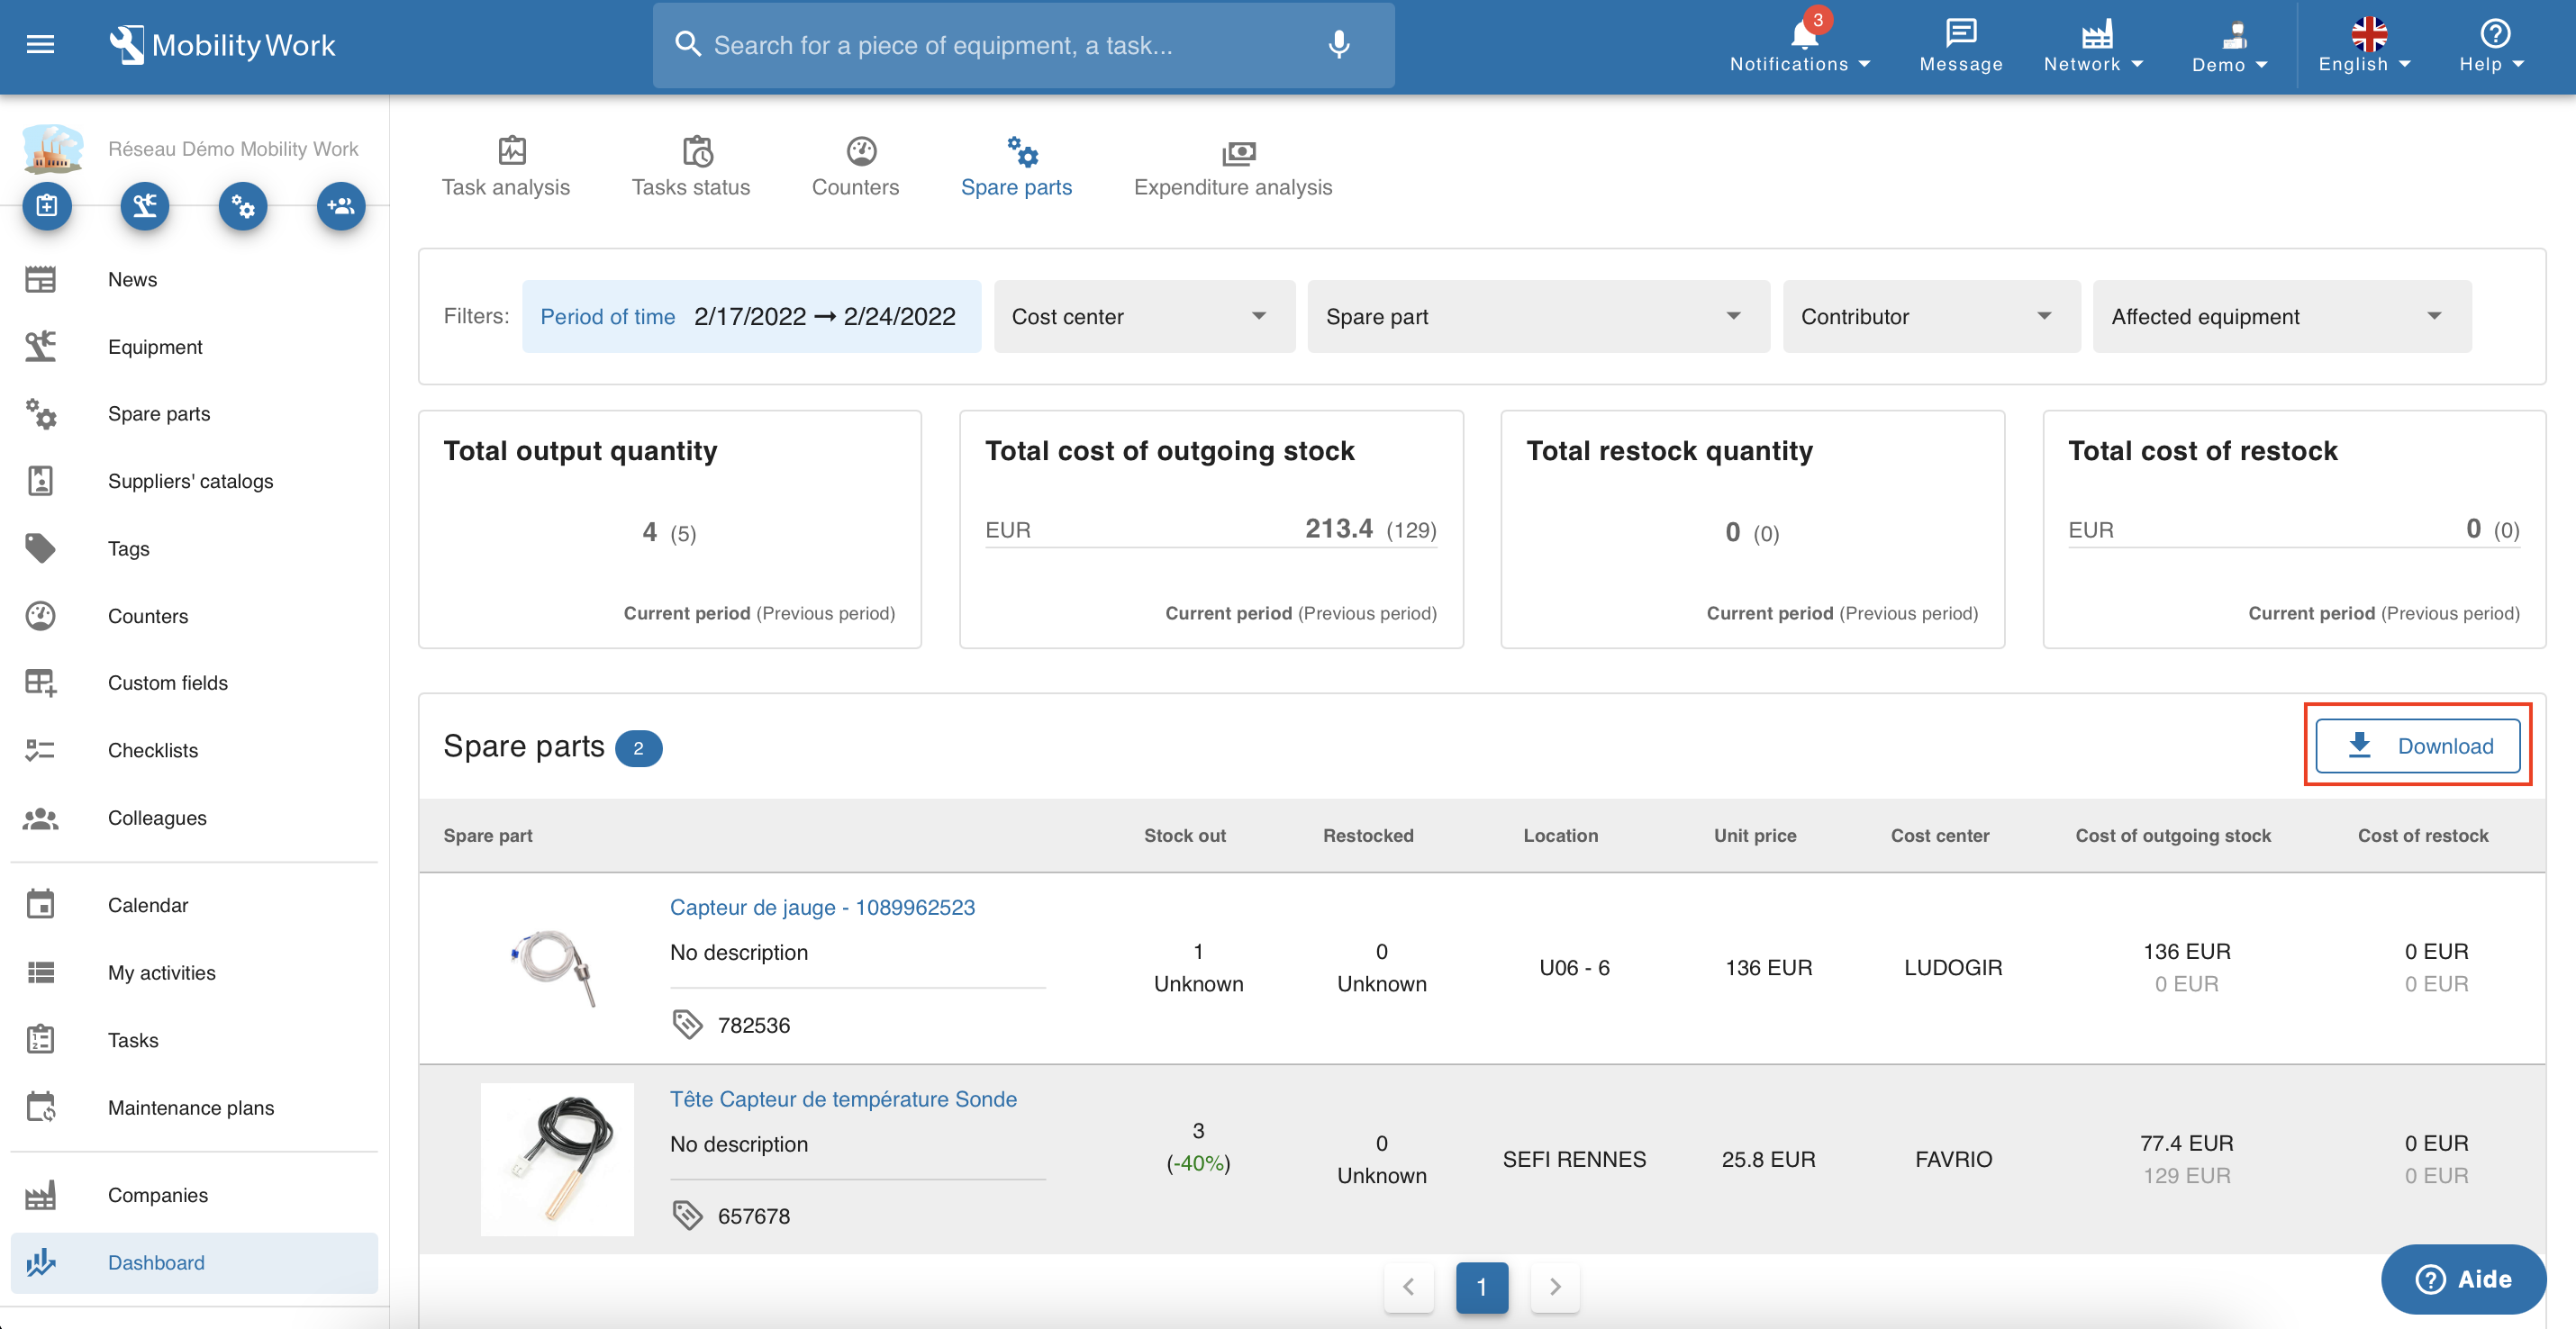This screenshot has width=2576, height=1329.
Task: Go to page 1 in pagination
Action: pos(1481,1287)
